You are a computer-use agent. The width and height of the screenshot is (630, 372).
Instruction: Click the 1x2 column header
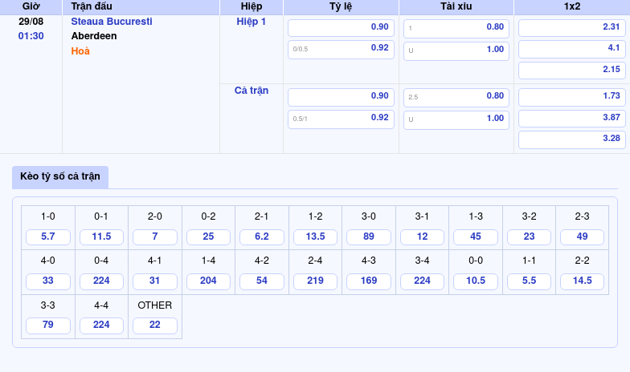[x=571, y=6]
